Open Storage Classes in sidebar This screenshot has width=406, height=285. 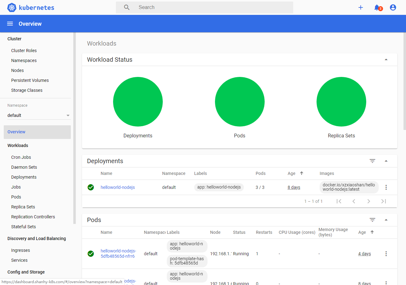tap(27, 90)
